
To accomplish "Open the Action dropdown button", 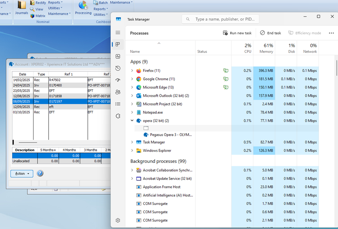I will pos(22,174).
